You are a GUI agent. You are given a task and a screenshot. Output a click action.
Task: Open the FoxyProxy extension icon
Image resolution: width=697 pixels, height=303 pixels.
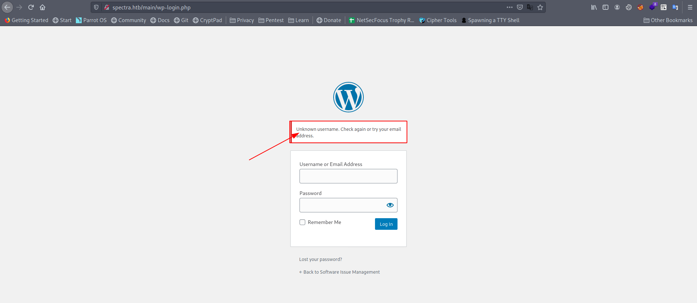click(x=640, y=7)
